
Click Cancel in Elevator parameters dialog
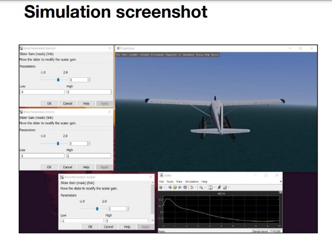point(68,103)
